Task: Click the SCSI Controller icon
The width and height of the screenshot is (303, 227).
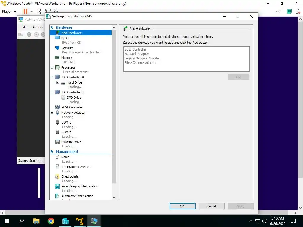Action: [57, 107]
